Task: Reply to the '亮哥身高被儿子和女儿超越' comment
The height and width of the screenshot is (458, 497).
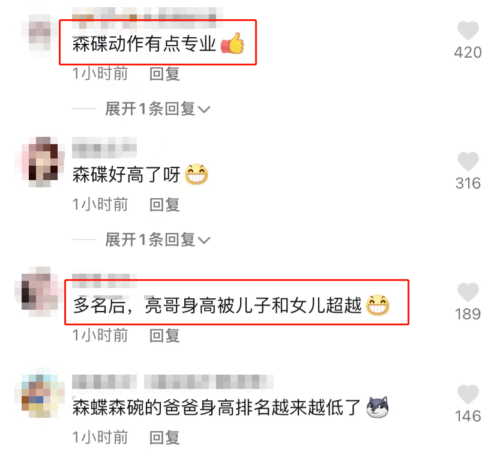Action: (x=164, y=336)
